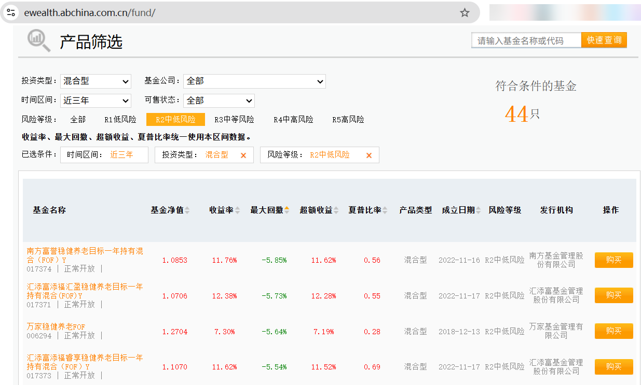Select the R1低风险 risk level
The height and width of the screenshot is (385, 641).
click(120, 120)
